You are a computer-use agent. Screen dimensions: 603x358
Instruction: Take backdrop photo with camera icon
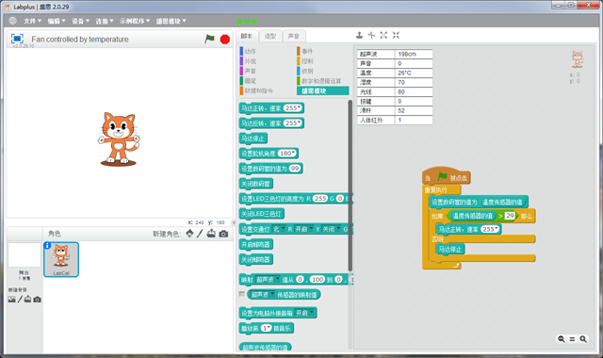pos(37,300)
